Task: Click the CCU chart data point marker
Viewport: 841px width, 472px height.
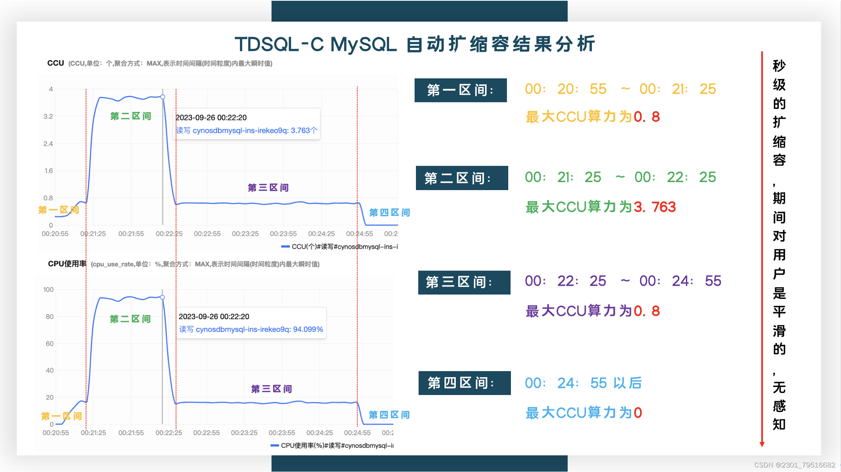Action: point(163,97)
